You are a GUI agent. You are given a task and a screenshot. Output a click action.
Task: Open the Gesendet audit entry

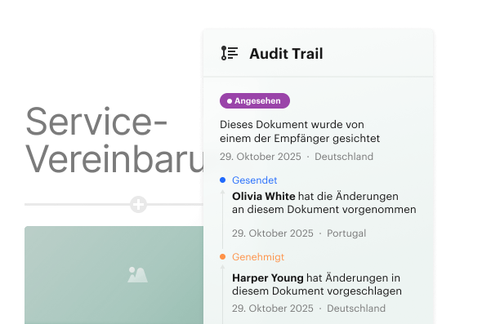click(x=255, y=180)
